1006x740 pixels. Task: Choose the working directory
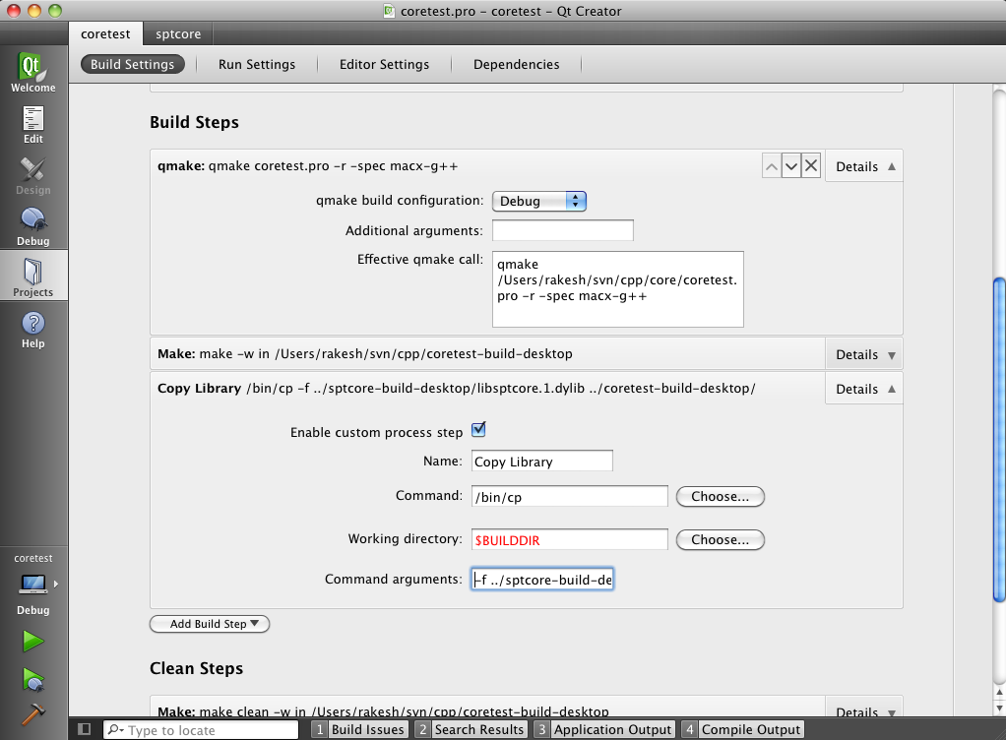[x=721, y=540]
